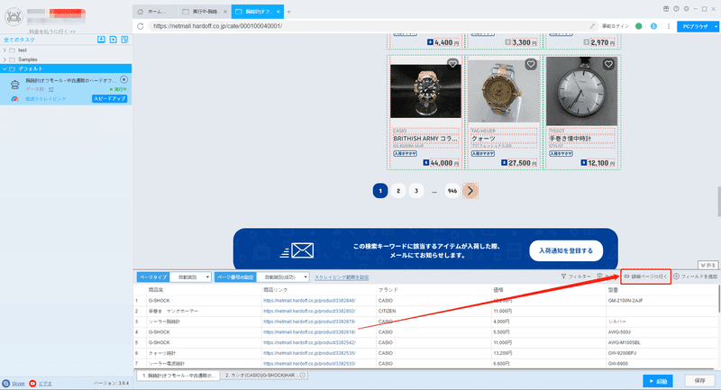Open product link ending 3382846 in row 1
This screenshot has height=390, width=721.
[309, 301]
